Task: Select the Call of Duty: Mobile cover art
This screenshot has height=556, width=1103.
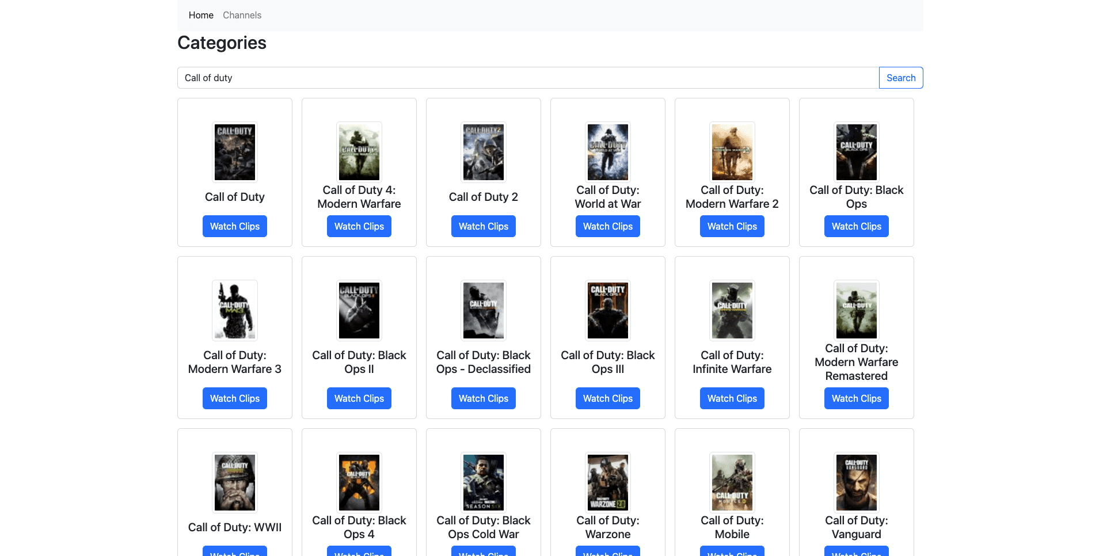Action: (732, 482)
